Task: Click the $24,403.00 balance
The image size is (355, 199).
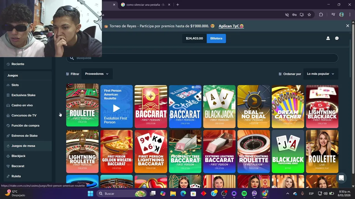Action: 194,38
